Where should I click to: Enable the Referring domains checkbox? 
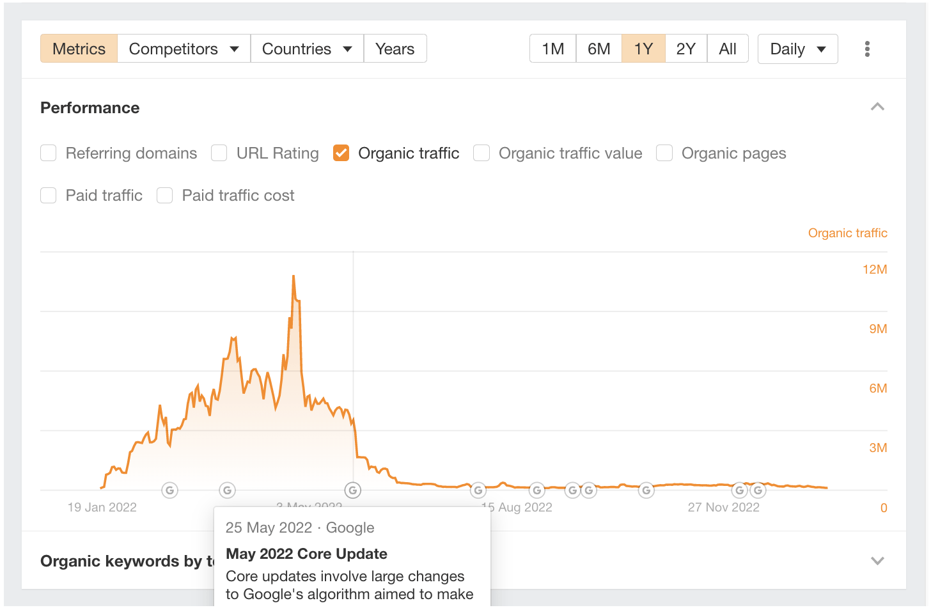[48, 153]
